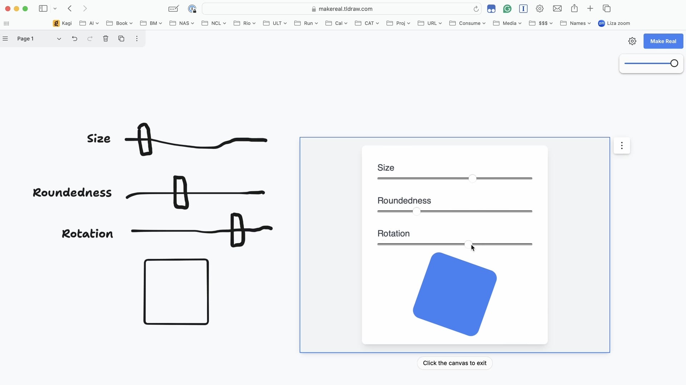Expand the Safari sidebar options chevron
The width and height of the screenshot is (686, 385).
pos(55,9)
